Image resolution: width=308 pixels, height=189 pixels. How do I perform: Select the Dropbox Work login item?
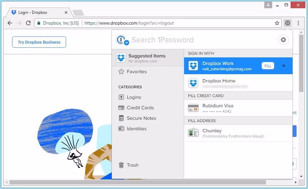238,66
